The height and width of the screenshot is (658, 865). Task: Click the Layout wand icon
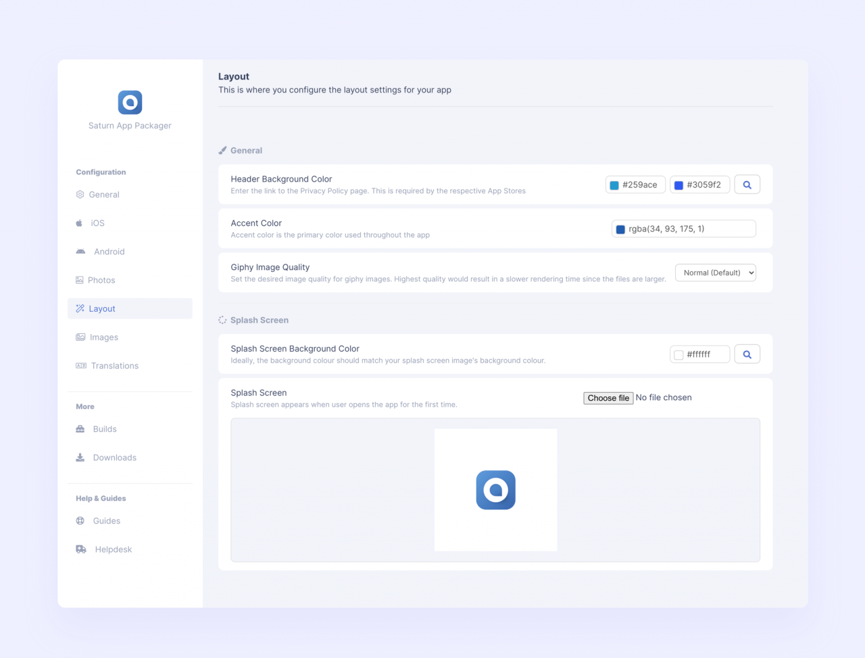pos(80,308)
